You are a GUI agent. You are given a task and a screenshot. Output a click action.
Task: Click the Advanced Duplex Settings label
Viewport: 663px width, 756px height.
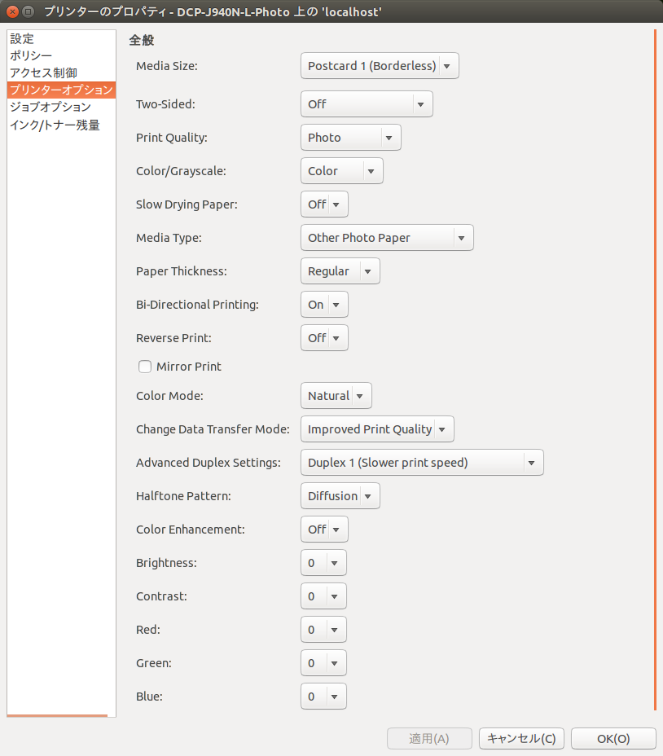[209, 463]
